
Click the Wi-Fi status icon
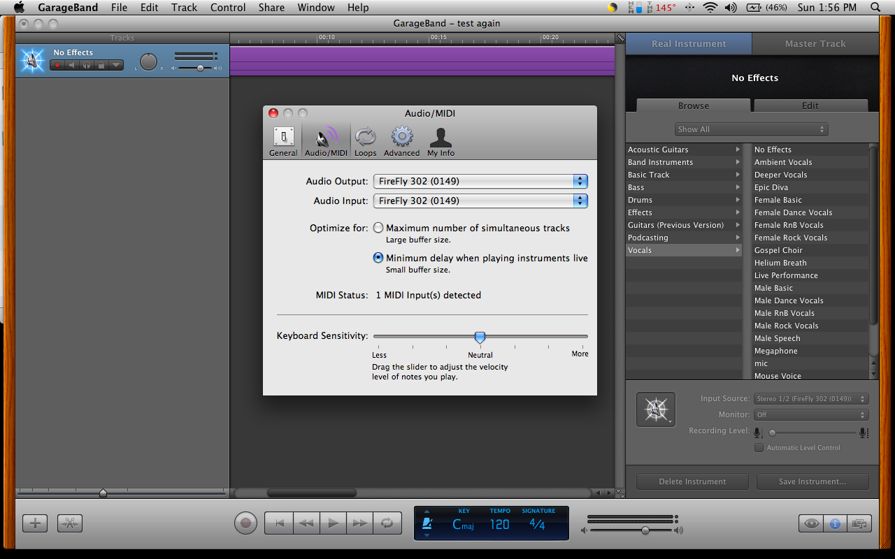point(710,8)
